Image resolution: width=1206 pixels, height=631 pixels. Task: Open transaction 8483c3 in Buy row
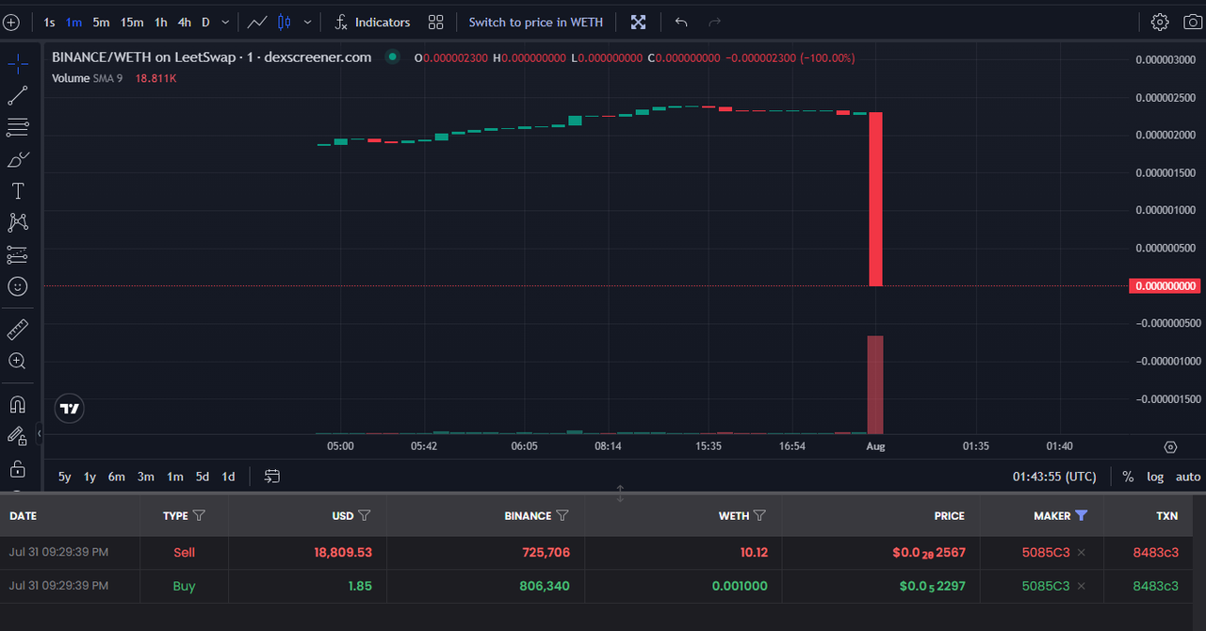click(1155, 586)
